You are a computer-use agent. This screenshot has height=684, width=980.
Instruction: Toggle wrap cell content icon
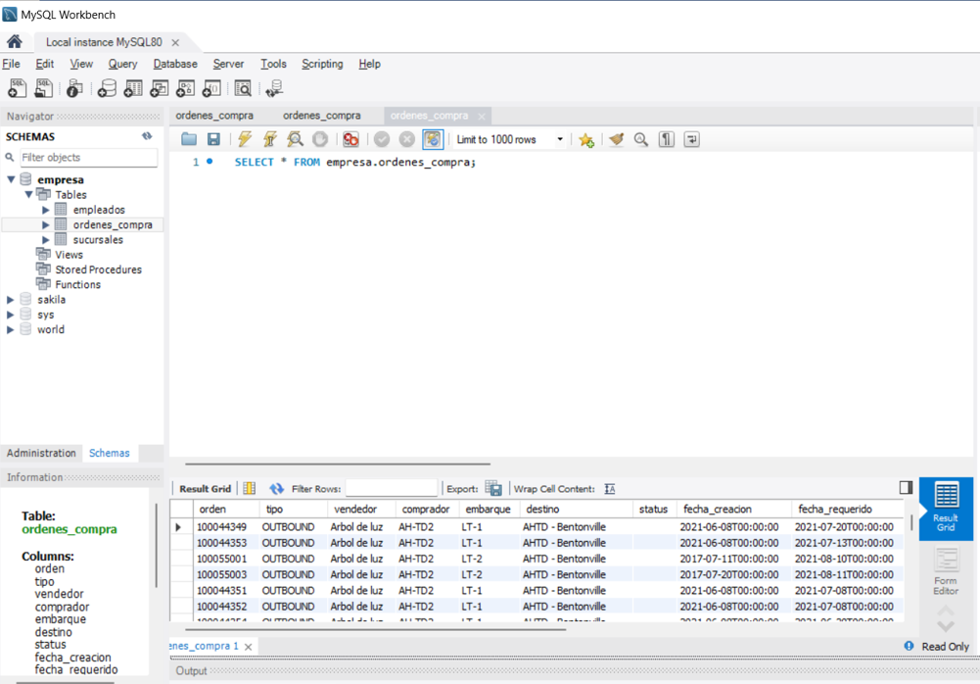point(610,489)
